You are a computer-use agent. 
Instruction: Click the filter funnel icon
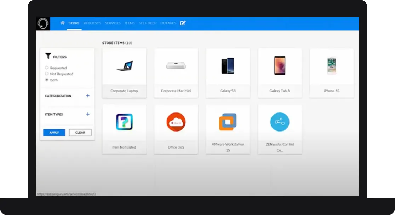(x=48, y=56)
